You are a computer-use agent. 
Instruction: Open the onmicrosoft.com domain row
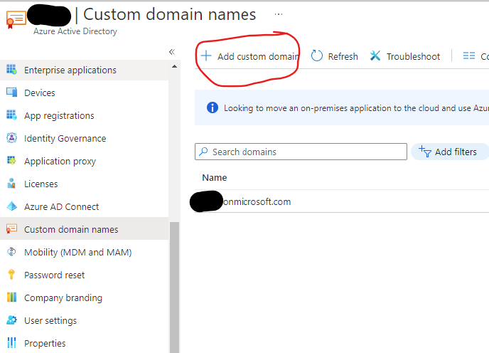[342, 201]
